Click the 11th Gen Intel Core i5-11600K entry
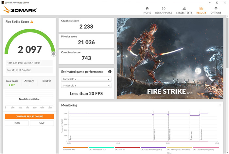The image size is (229, 154). tap(29, 63)
